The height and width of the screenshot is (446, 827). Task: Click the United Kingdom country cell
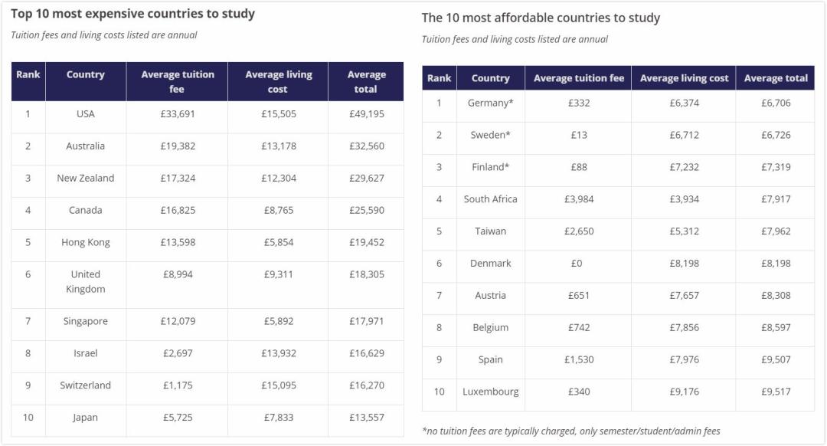click(86, 281)
